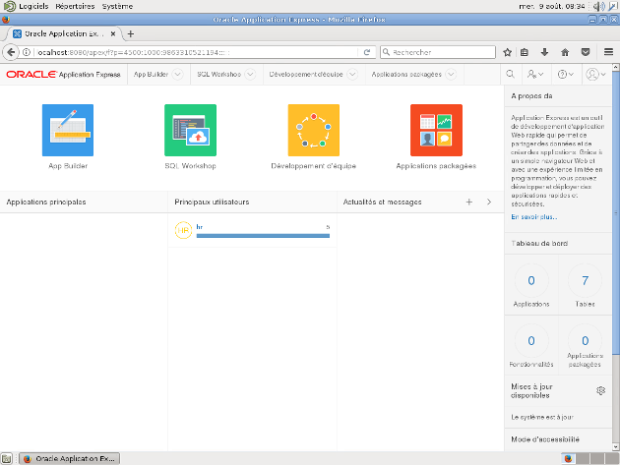Screen dimensions: 620x465
Task: Click the Rechercher search field
Action: (x=438, y=52)
